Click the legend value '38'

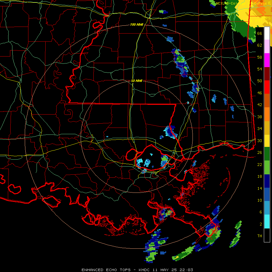pos(260,117)
